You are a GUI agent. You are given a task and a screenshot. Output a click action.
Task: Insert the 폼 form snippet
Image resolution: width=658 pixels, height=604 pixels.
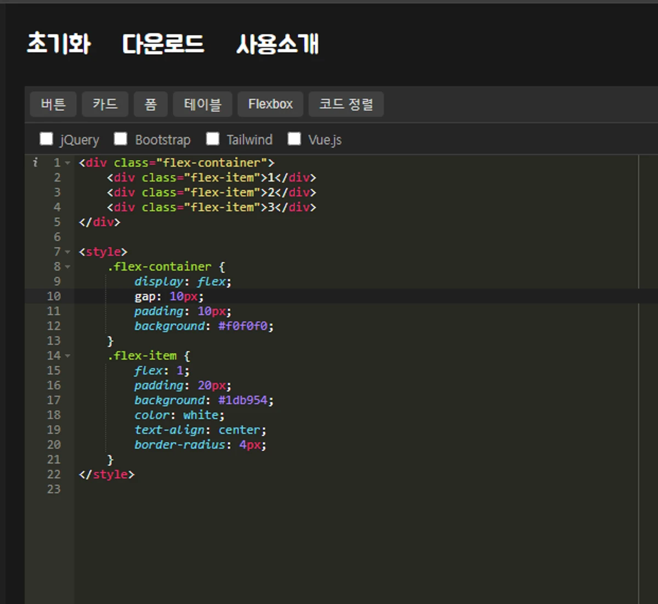point(151,104)
